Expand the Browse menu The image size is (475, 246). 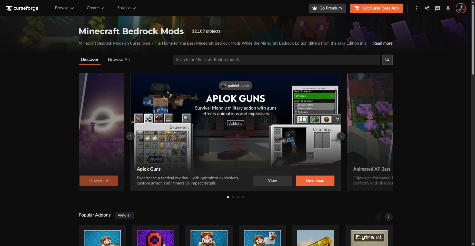pyautogui.click(x=64, y=8)
